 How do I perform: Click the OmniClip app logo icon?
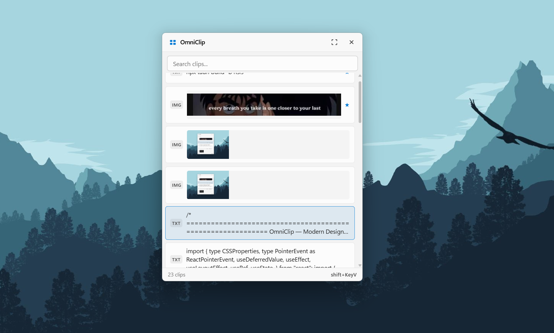(173, 42)
